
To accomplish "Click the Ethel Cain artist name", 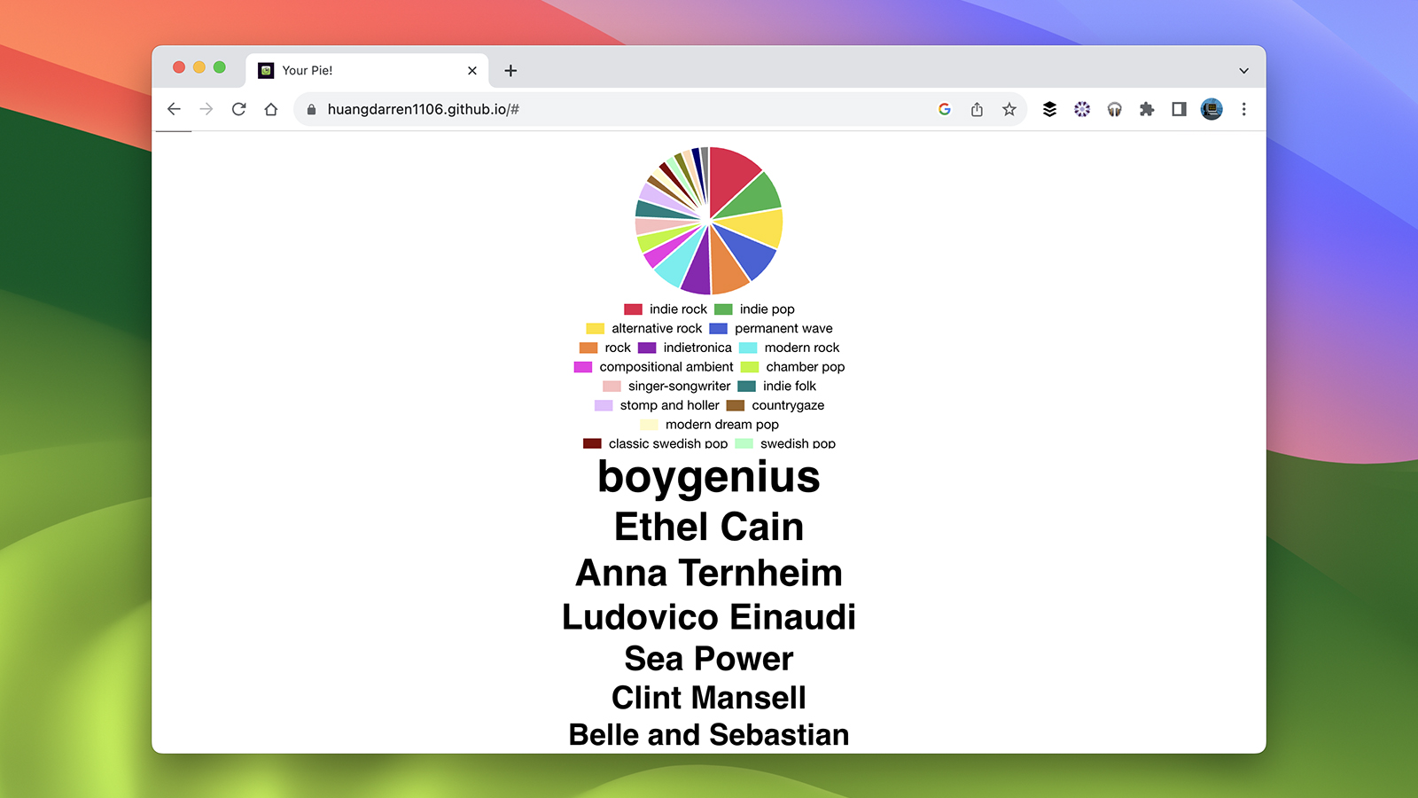I will pyautogui.click(x=709, y=527).
